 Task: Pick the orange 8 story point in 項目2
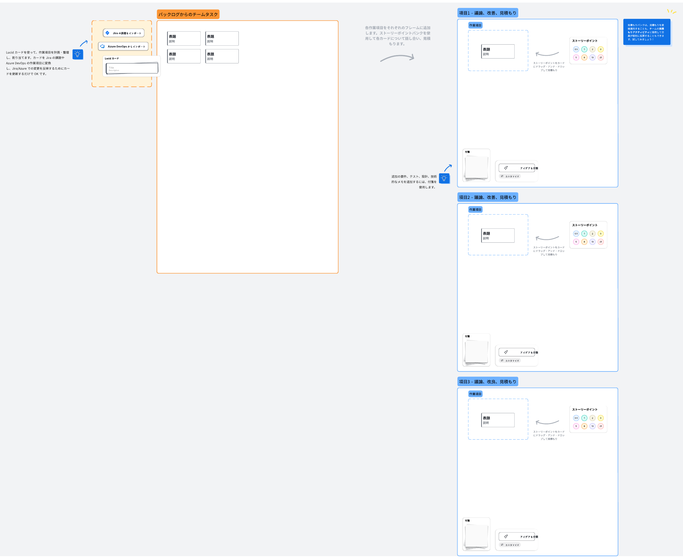coord(584,242)
